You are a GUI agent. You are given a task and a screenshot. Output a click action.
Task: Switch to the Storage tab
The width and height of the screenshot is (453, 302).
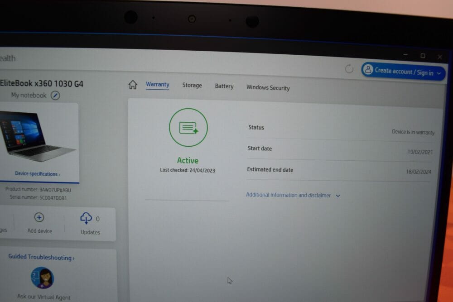click(x=192, y=85)
